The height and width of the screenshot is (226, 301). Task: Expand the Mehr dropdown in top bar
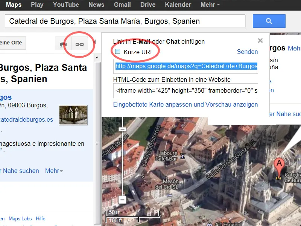click(x=210, y=5)
